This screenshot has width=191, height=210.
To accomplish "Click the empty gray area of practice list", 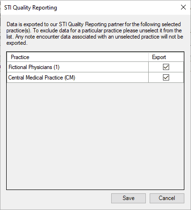I will point(95,136).
